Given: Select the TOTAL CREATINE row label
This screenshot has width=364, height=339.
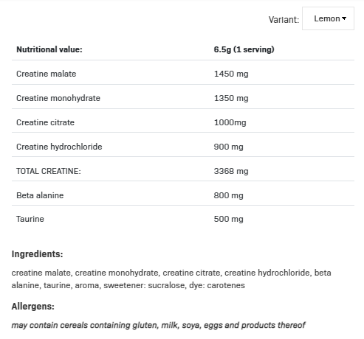Looking at the screenshot, I should pyautogui.click(x=49, y=171).
